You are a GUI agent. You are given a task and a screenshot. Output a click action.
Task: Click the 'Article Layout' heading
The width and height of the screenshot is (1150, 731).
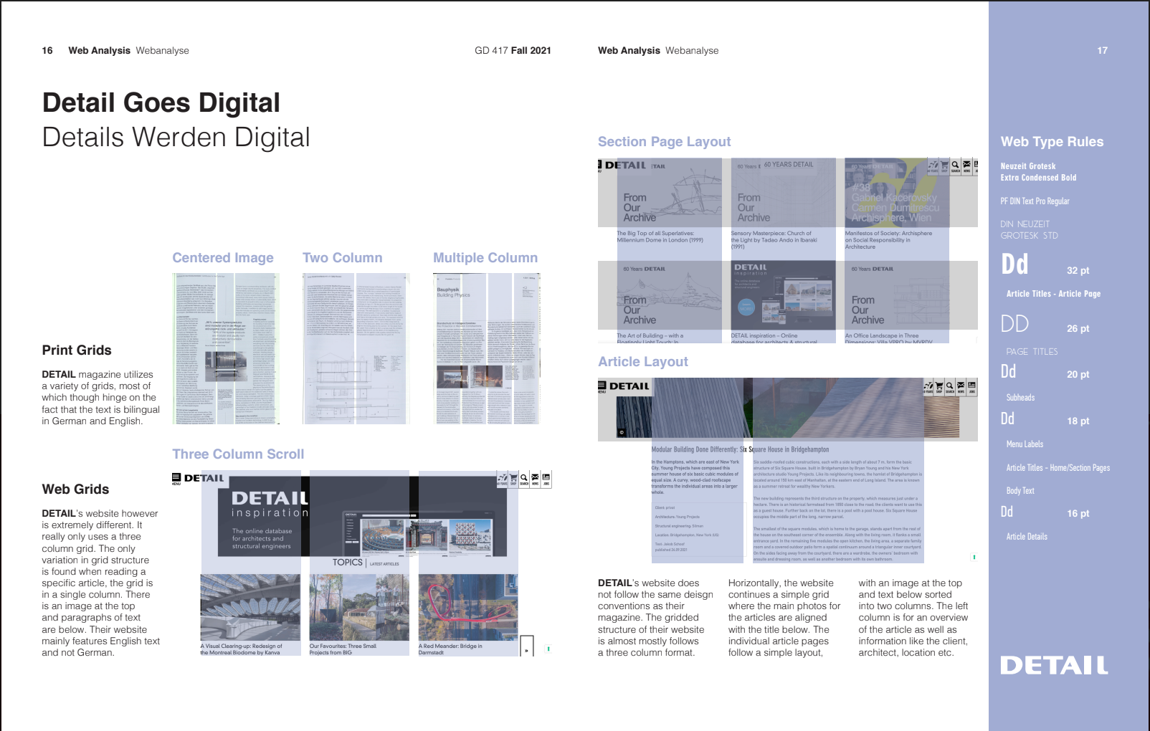[643, 362]
